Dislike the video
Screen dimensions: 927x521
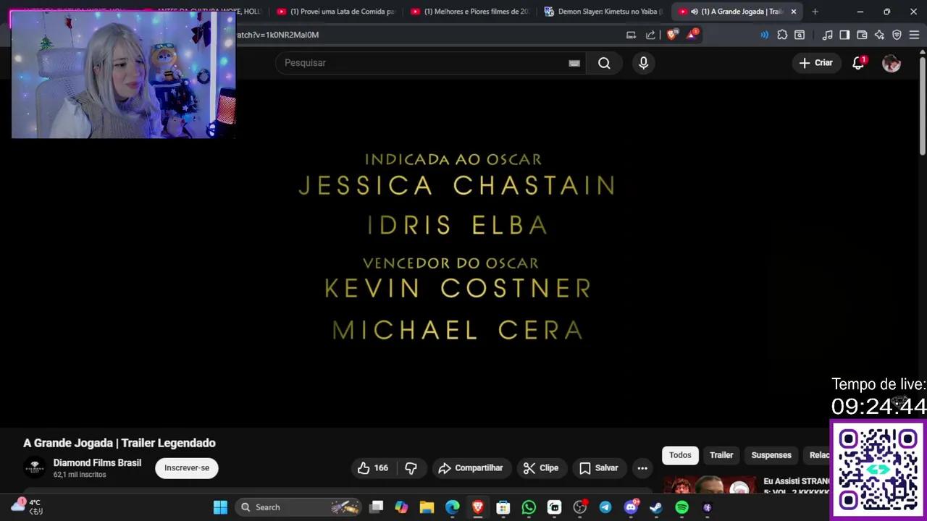point(411,468)
